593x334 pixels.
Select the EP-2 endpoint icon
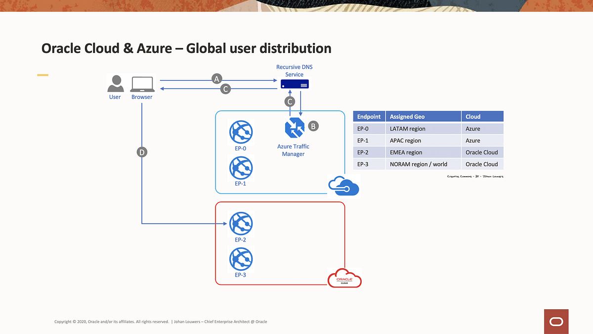pyautogui.click(x=241, y=224)
